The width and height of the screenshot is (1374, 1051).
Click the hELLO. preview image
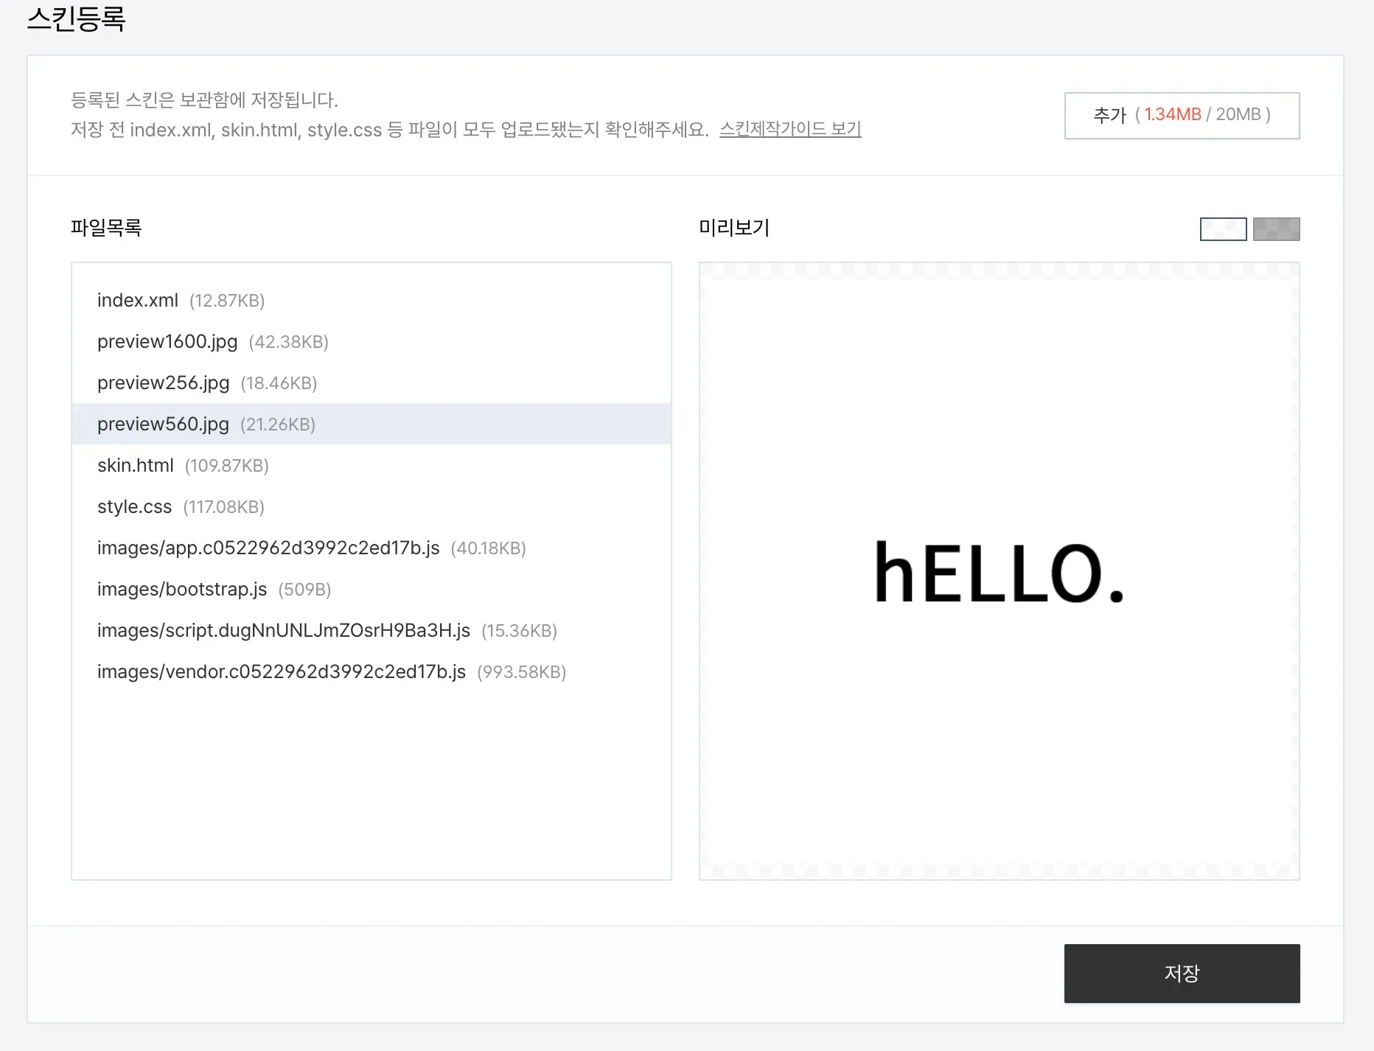coord(999,571)
